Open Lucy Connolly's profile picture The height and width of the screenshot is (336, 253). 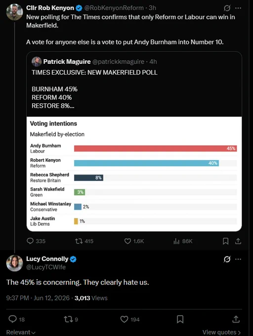[x=14, y=263]
